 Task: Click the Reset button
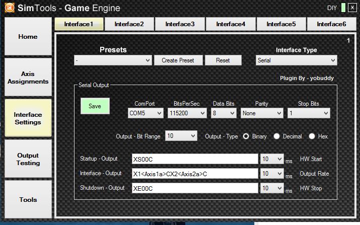[x=223, y=60]
